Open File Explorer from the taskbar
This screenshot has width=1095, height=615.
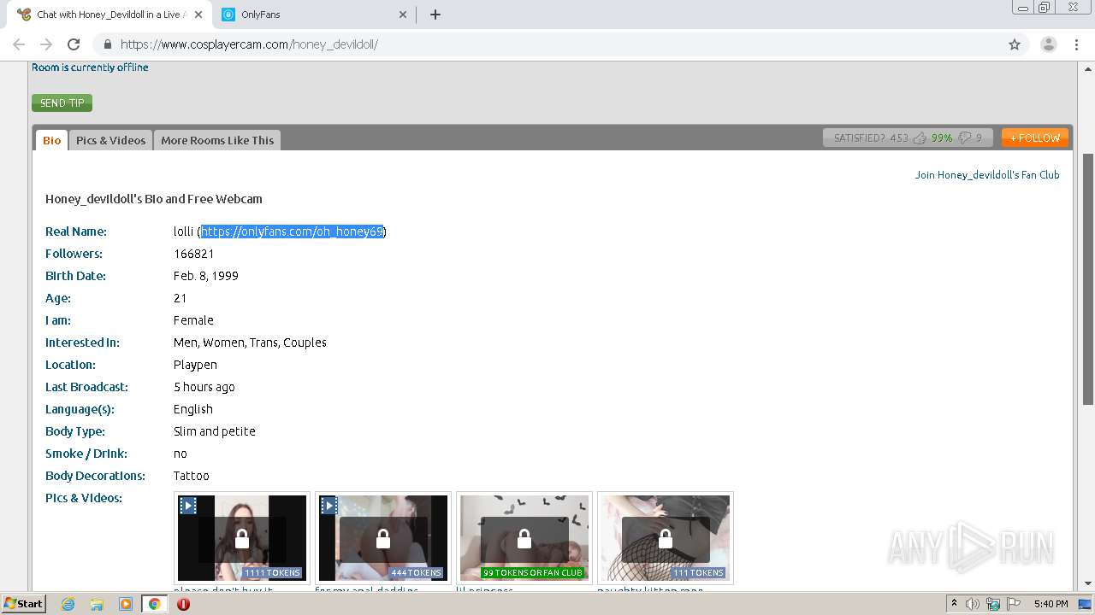(x=97, y=604)
